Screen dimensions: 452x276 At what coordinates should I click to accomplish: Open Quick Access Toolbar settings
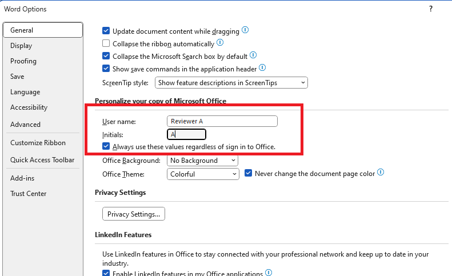(x=42, y=160)
